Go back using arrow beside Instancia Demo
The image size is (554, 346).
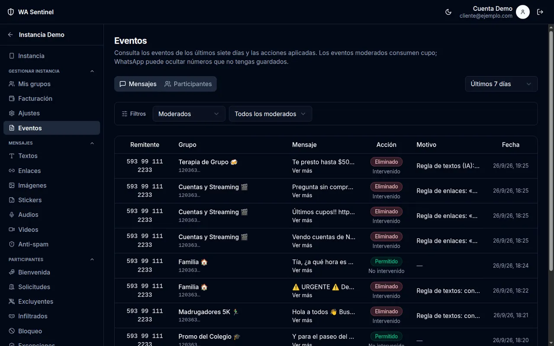pyautogui.click(x=10, y=35)
